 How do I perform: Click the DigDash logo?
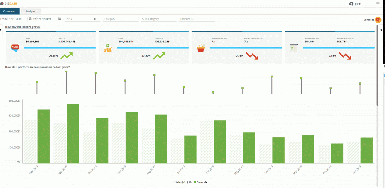point(9,4)
